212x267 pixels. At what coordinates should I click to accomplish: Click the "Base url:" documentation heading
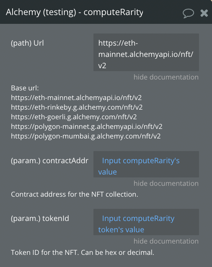[25, 88]
